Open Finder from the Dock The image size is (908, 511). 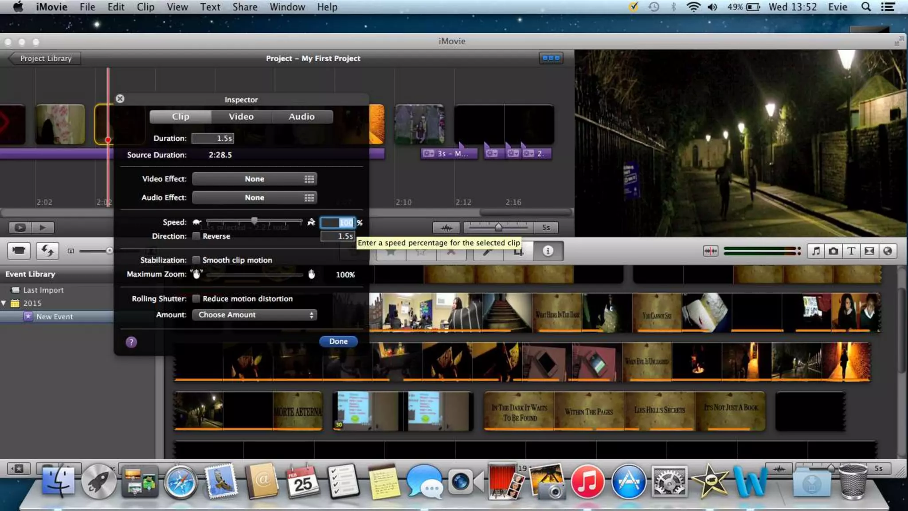[58, 482]
